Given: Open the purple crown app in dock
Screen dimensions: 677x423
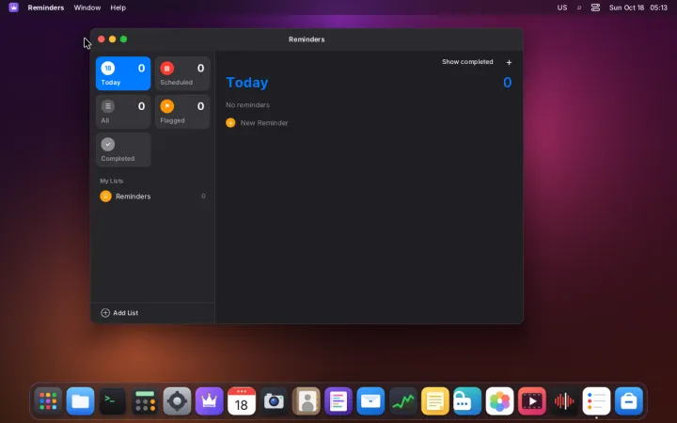Looking at the screenshot, I should click(x=210, y=401).
